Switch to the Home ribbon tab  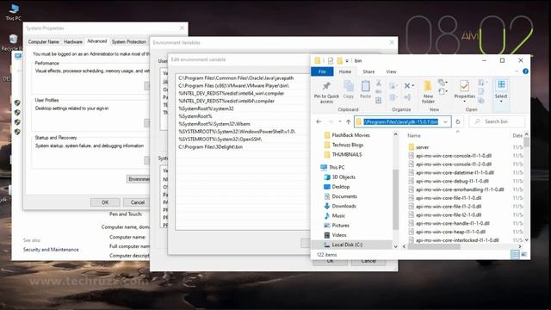pyautogui.click(x=344, y=71)
